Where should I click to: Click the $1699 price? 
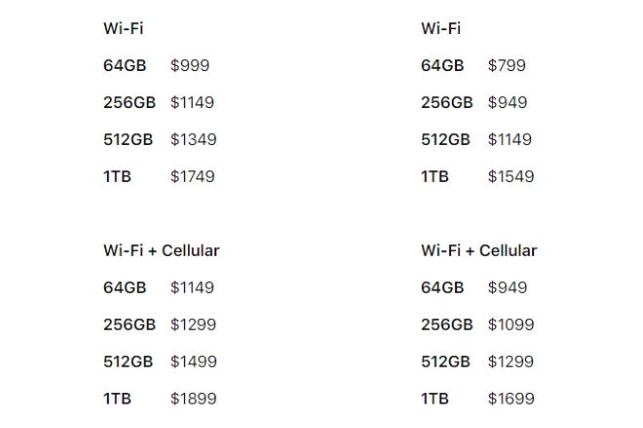[511, 398]
